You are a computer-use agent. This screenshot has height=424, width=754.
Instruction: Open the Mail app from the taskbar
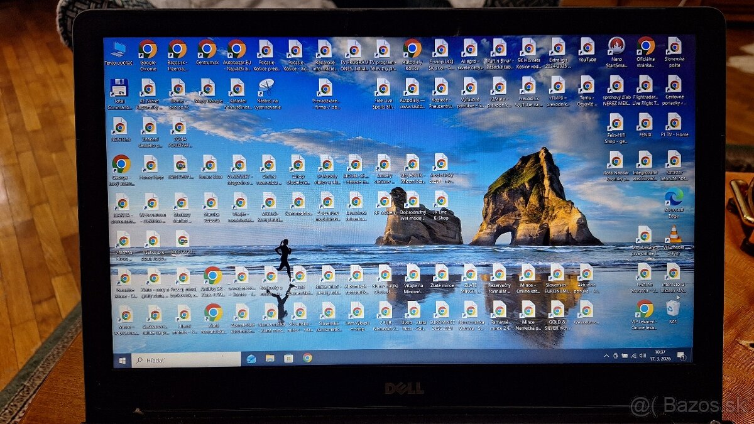click(x=250, y=358)
